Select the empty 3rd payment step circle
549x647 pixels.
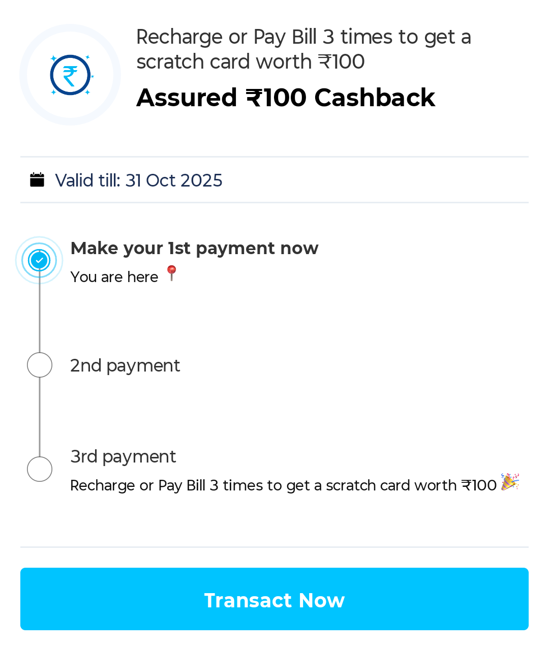pyautogui.click(x=40, y=469)
